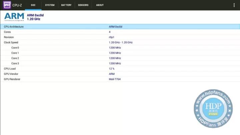Screen dimensions: 240x135
Task: Click the 'ARM 0xc0d' architecture value
Action: tap(115, 27)
